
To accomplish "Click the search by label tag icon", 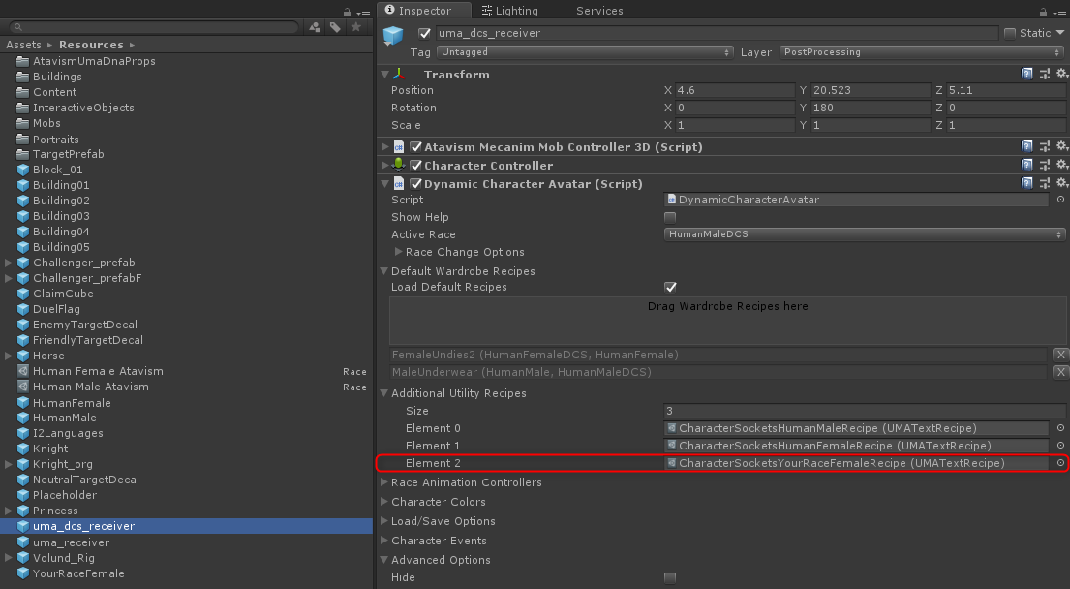I will (x=335, y=27).
